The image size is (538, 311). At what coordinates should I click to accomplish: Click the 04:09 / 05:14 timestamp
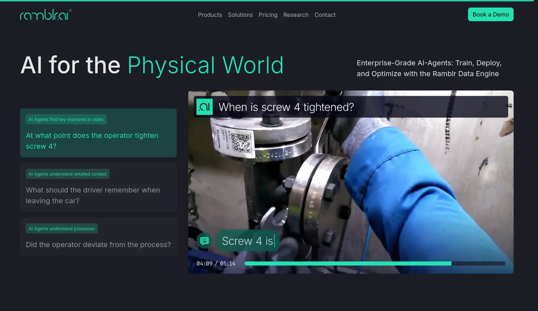[x=216, y=264]
